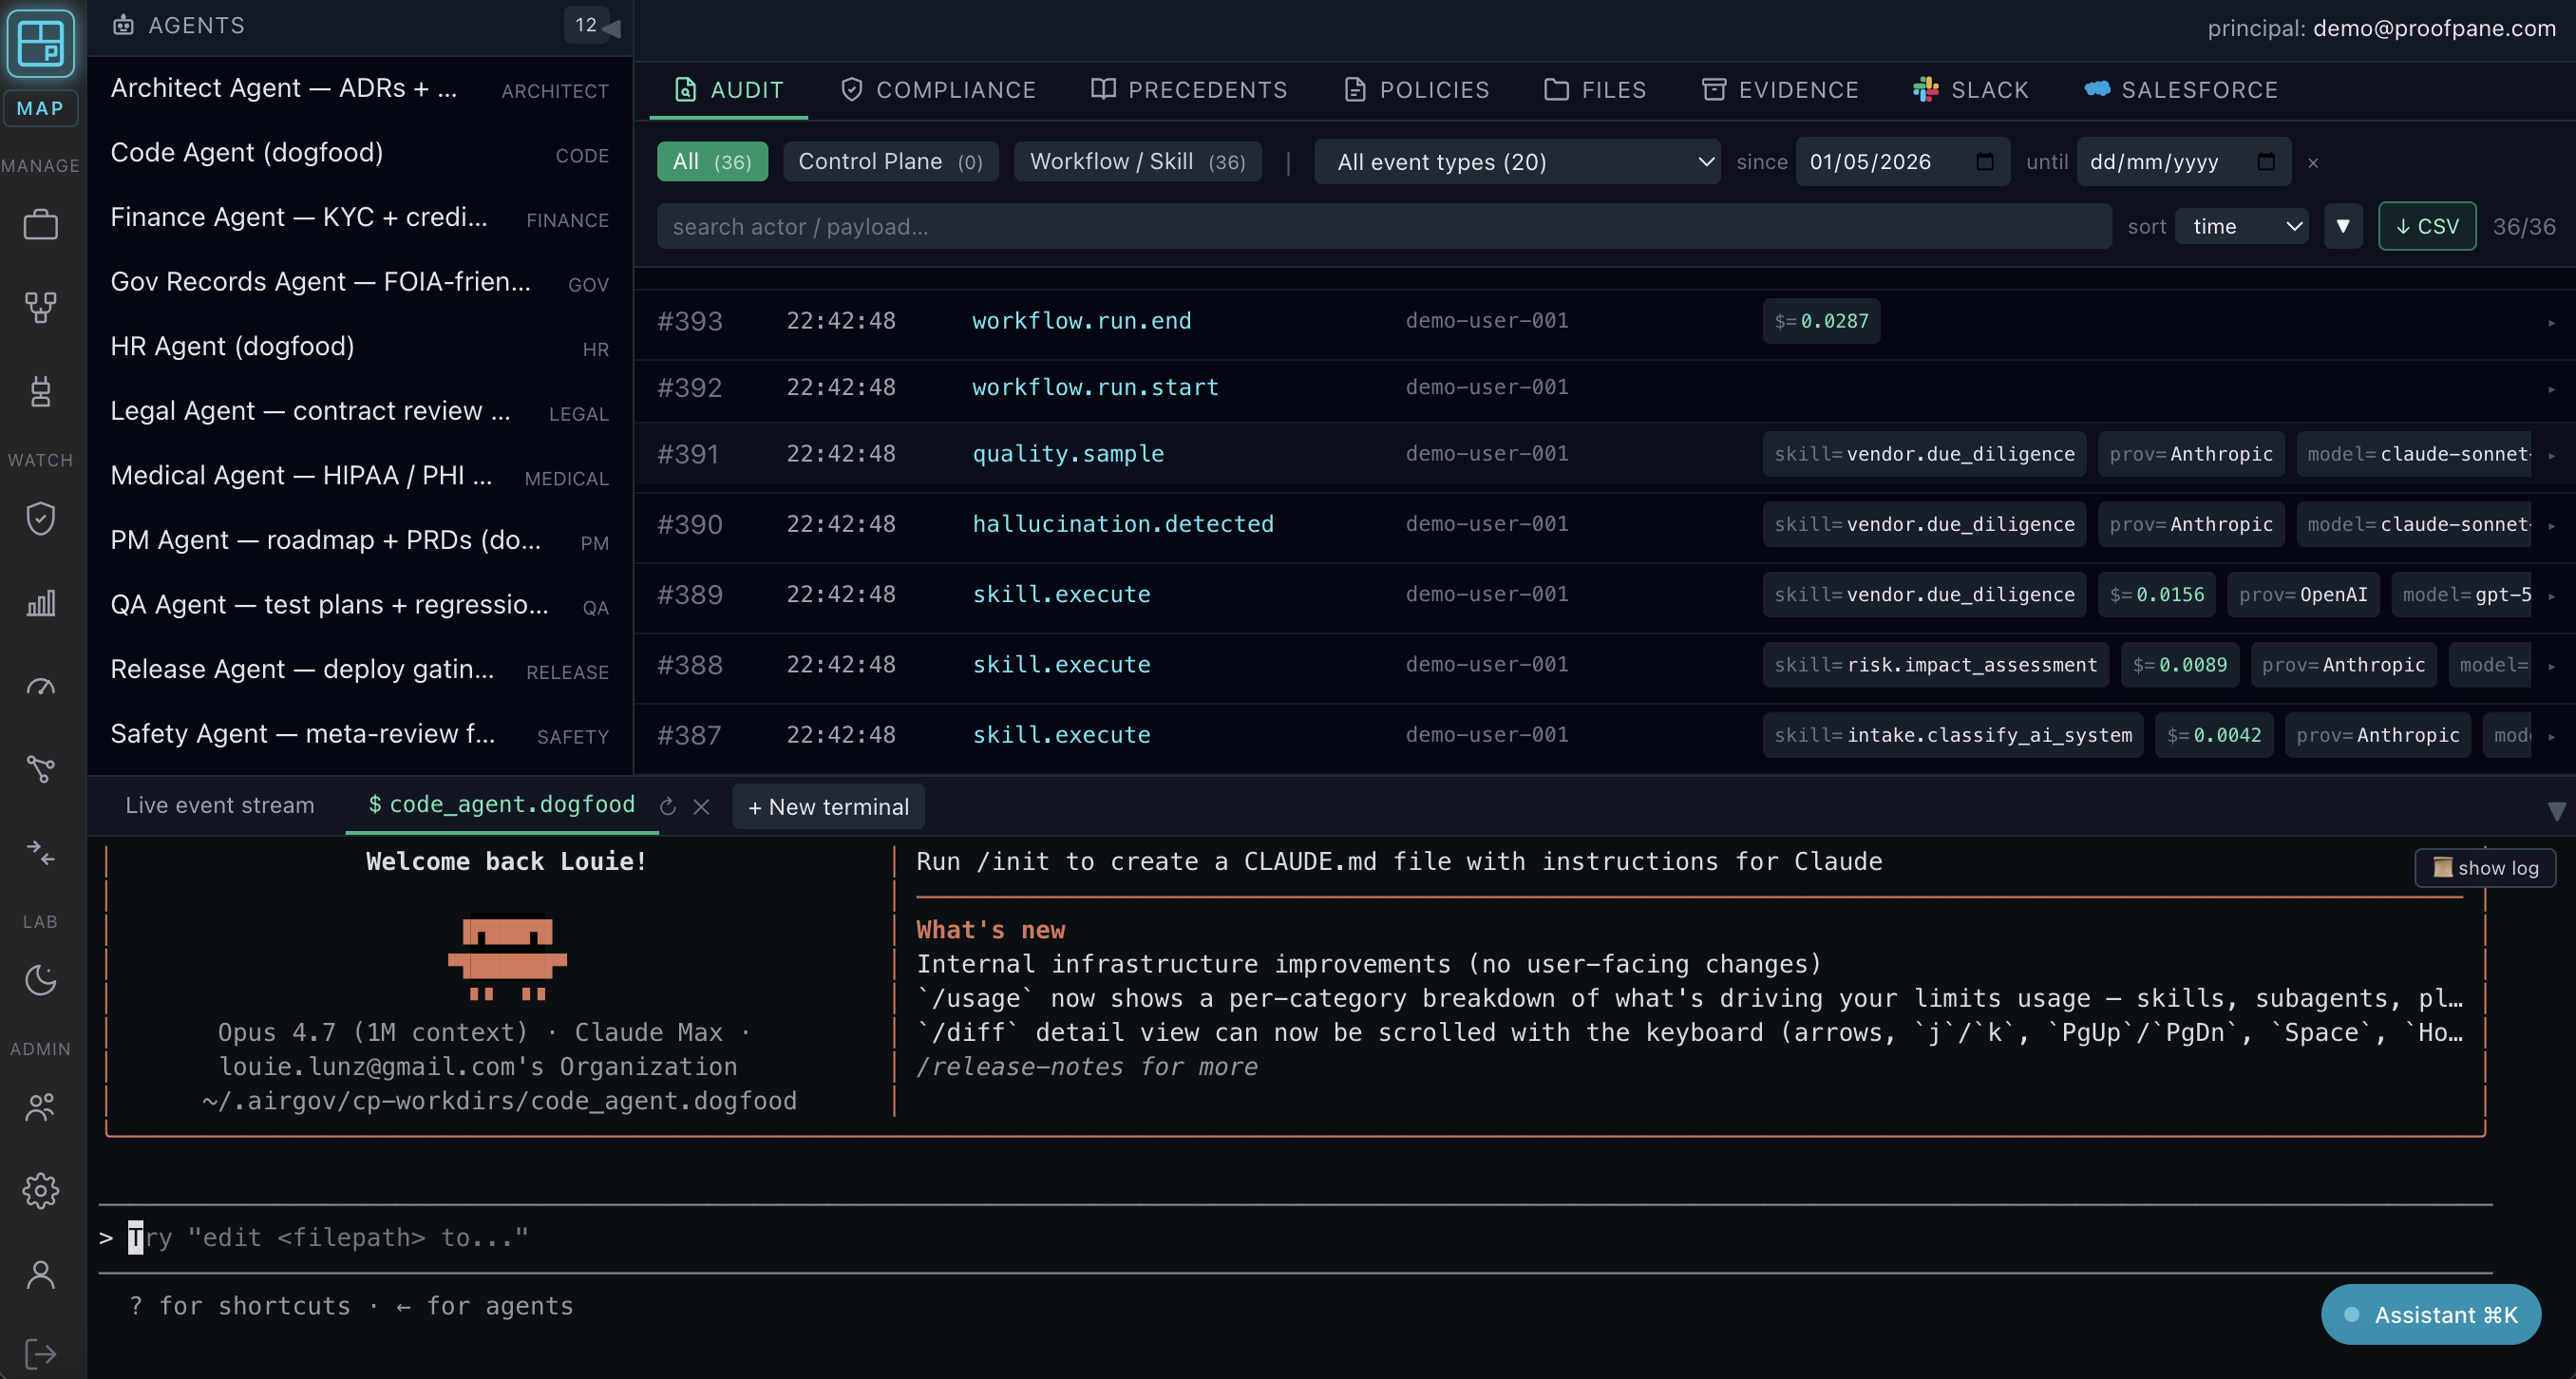Open the single user profile icon
Viewport: 2576px width, 1379px height.
pyautogui.click(x=40, y=1274)
